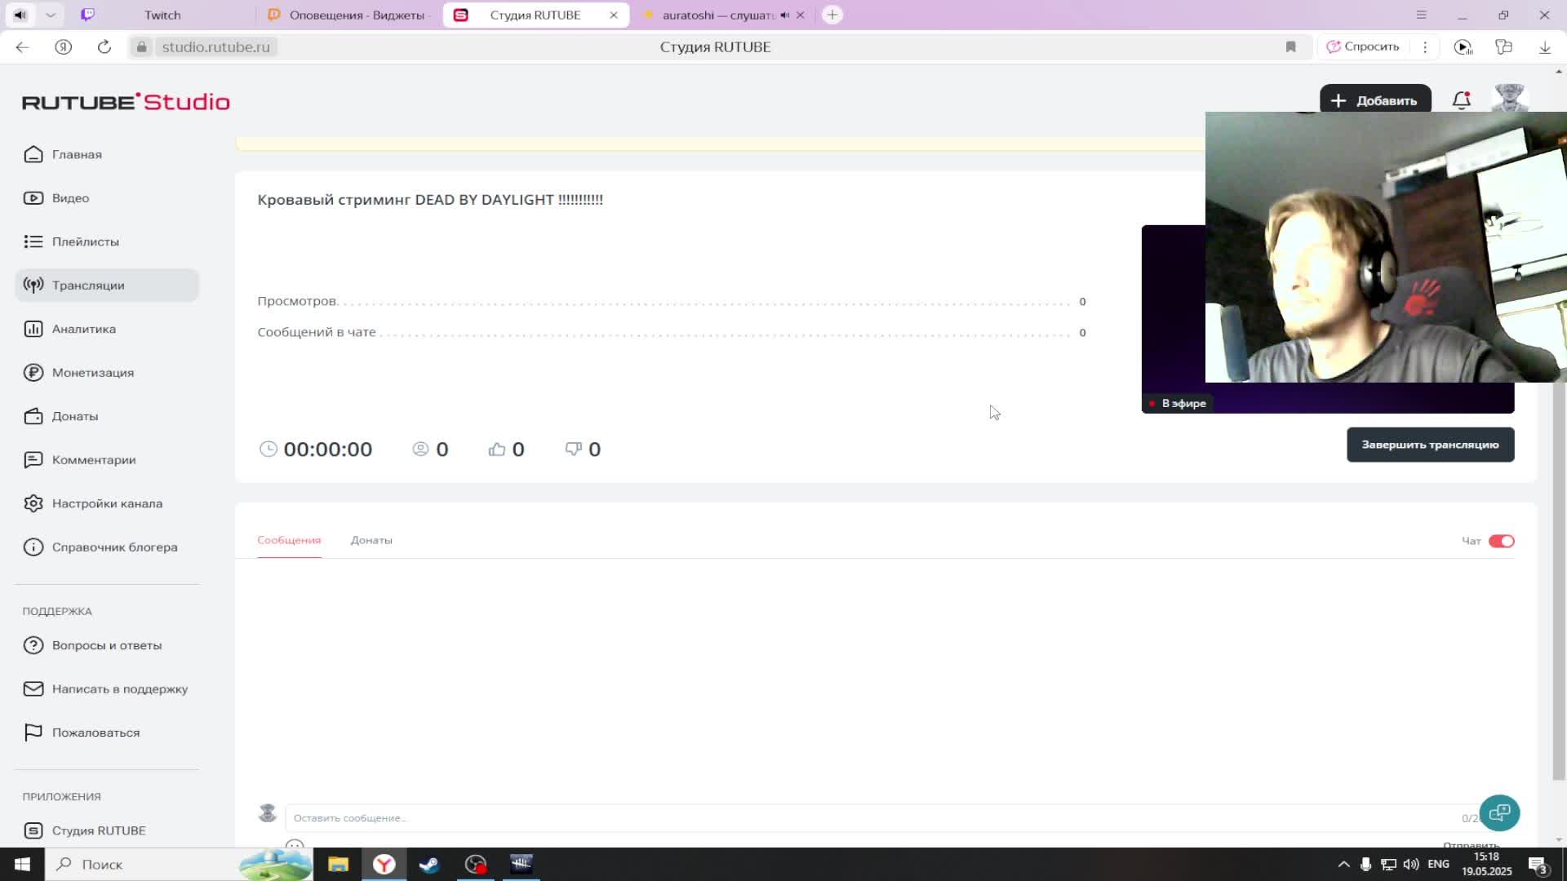Viewport: 1567px width, 881px height.
Task: Click the Комментарии chat icon in sidebar
Action: 33,460
